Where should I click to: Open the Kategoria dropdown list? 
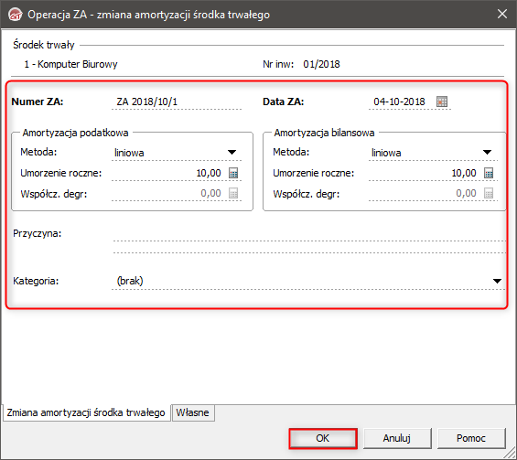pyautogui.click(x=497, y=281)
